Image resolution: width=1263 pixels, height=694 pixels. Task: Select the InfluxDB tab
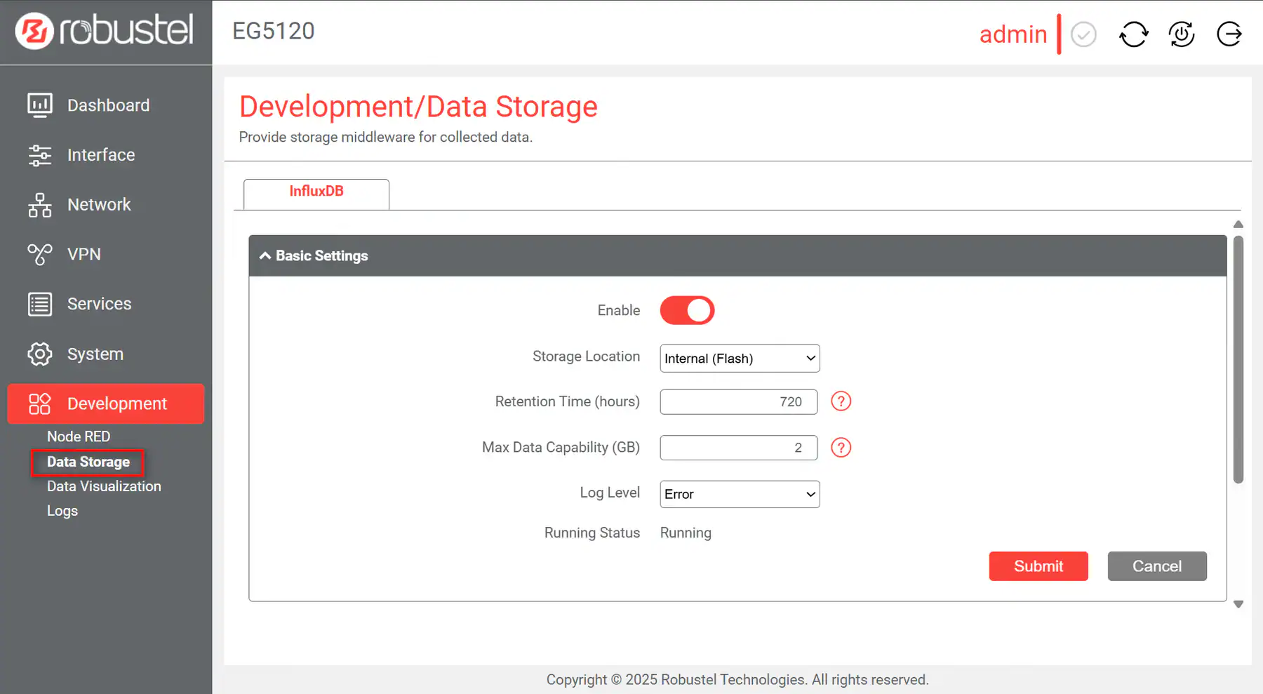click(x=316, y=192)
